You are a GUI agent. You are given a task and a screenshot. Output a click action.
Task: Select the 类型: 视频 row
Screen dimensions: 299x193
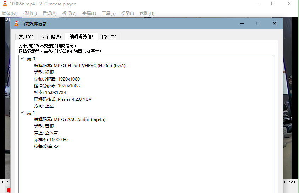tap(44, 72)
